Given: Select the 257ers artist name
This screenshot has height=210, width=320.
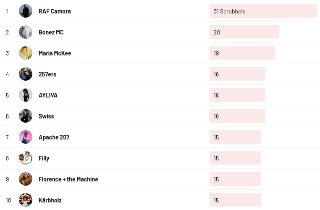Looking at the screenshot, I should (x=47, y=74).
